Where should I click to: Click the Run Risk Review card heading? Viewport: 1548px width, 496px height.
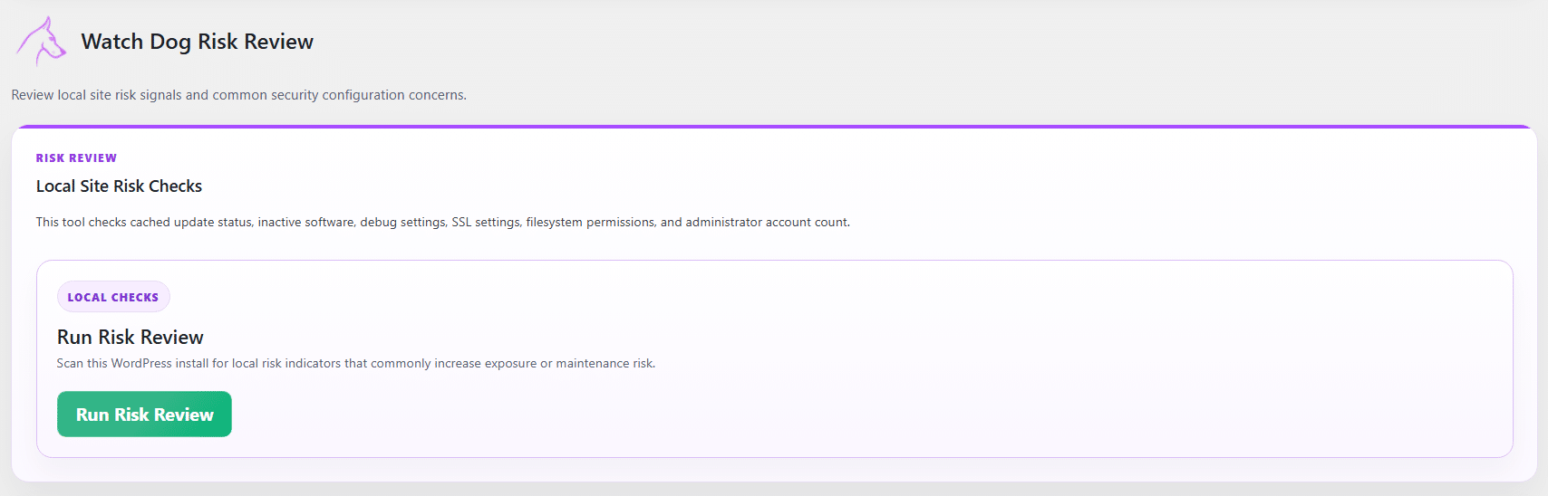(130, 337)
